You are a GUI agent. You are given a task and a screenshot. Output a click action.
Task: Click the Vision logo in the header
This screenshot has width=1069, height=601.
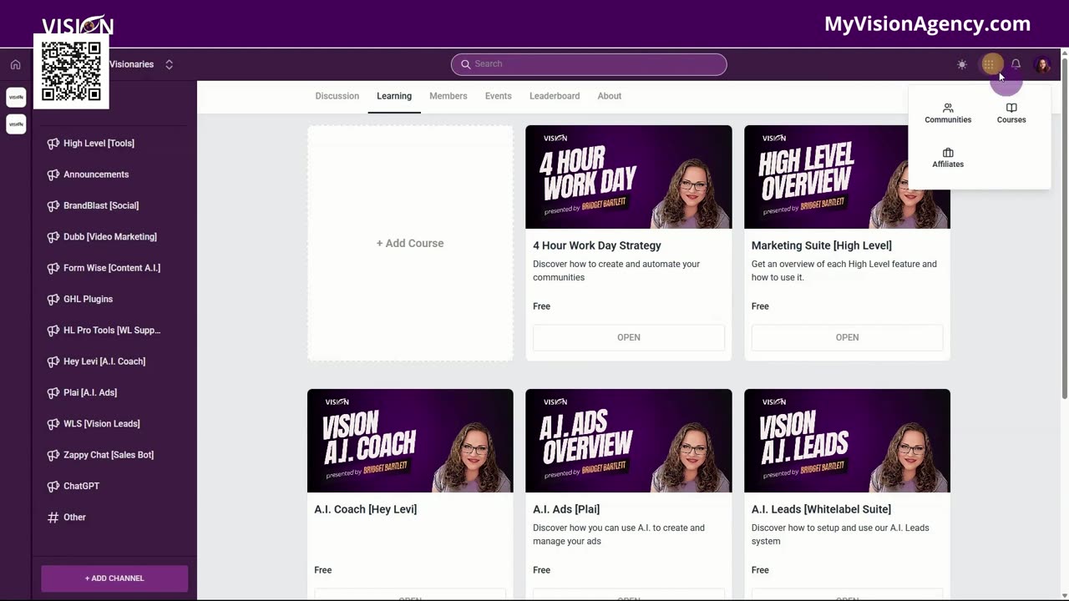tap(78, 25)
